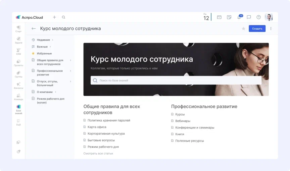
Task: Expand Профессиональное развитие chevron in tree
Action: [70, 71]
